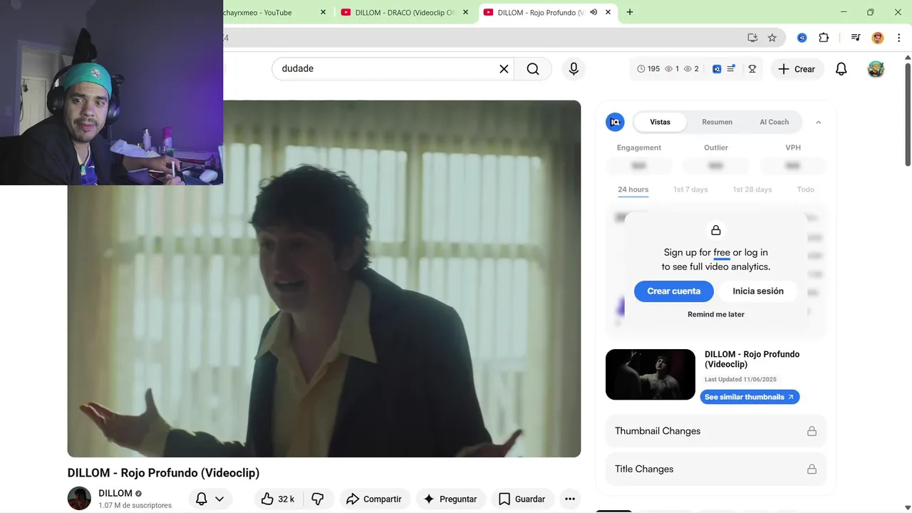
Task: Click the trophy icon in VidIQ bar
Action: tap(752, 69)
